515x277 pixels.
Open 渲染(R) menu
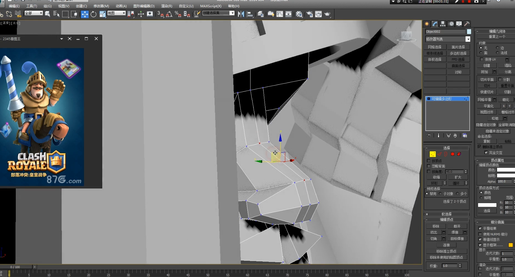pyautogui.click(x=167, y=6)
